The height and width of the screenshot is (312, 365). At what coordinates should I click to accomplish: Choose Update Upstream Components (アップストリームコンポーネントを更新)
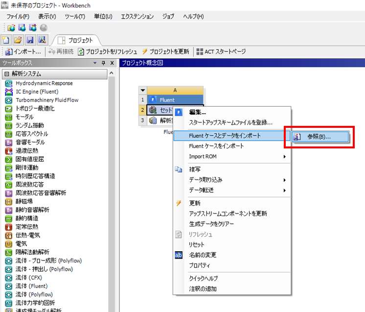[232, 214]
